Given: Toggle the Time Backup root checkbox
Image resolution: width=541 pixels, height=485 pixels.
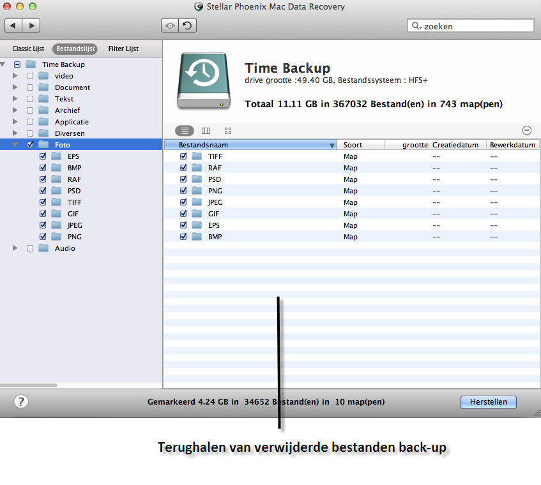Looking at the screenshot, I should [17, 64].
